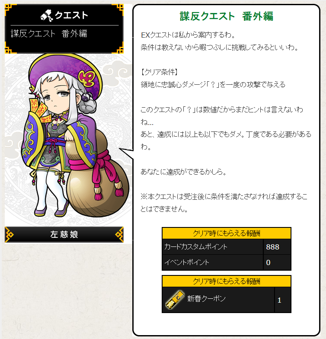
Task: Click the second クリア時にもらえる報酬 yellow header
Action: pos(227,281)
